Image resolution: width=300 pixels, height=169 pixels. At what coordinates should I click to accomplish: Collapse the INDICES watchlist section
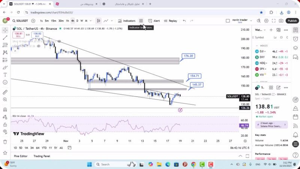(258, 45)
